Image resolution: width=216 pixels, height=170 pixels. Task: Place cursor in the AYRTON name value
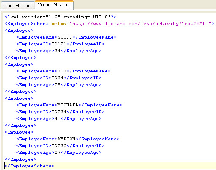coord(66,139)
